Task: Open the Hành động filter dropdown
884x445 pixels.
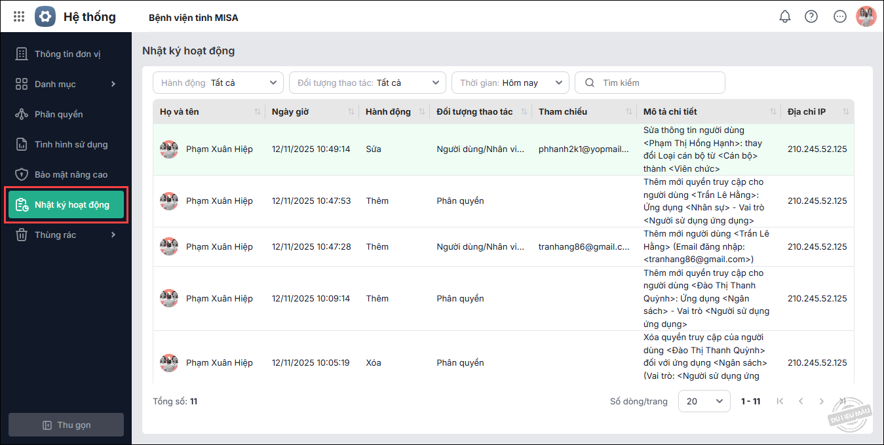Action: pyautogui.click(x=218, y=83)
